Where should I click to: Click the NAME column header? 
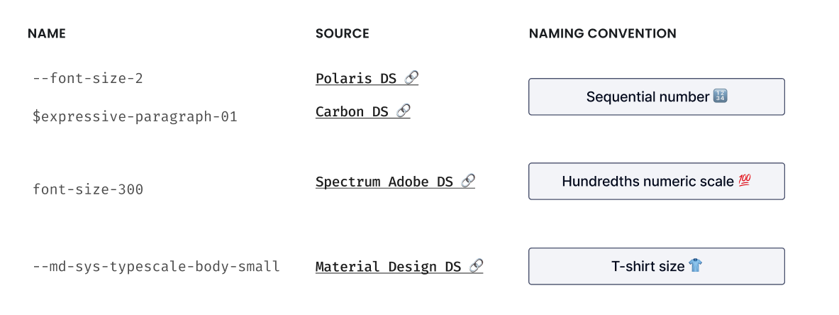(x=47, y=33)
